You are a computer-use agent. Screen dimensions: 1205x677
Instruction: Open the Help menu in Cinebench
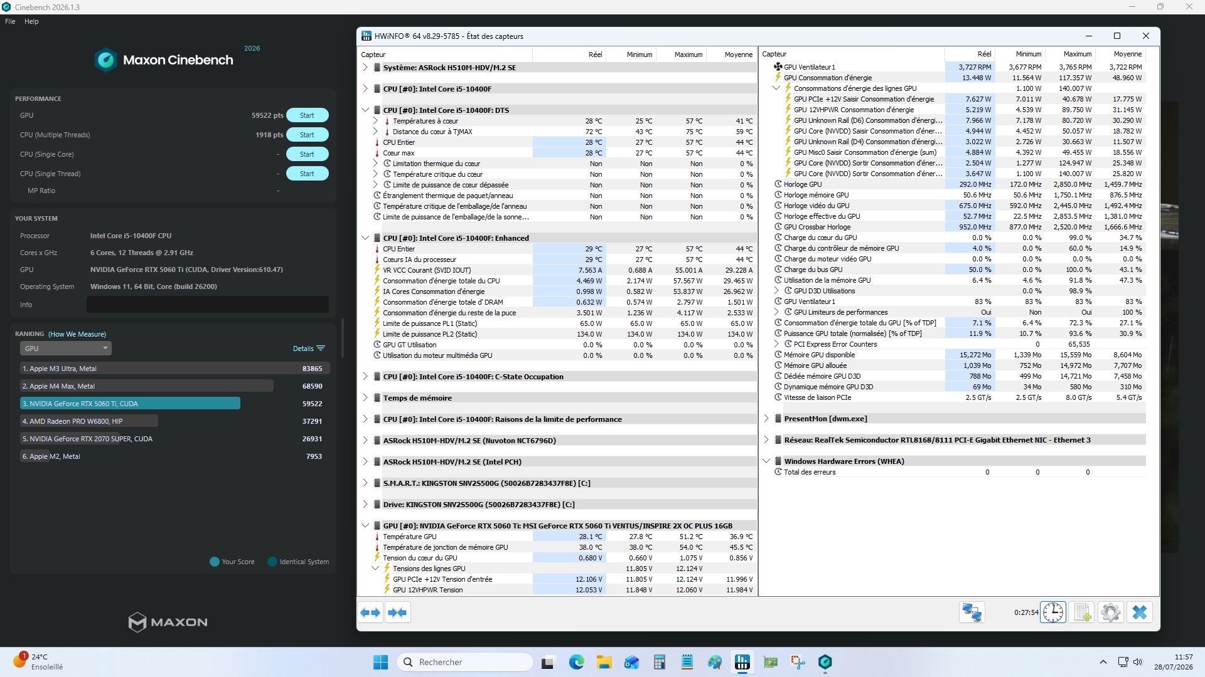[31, 21]
